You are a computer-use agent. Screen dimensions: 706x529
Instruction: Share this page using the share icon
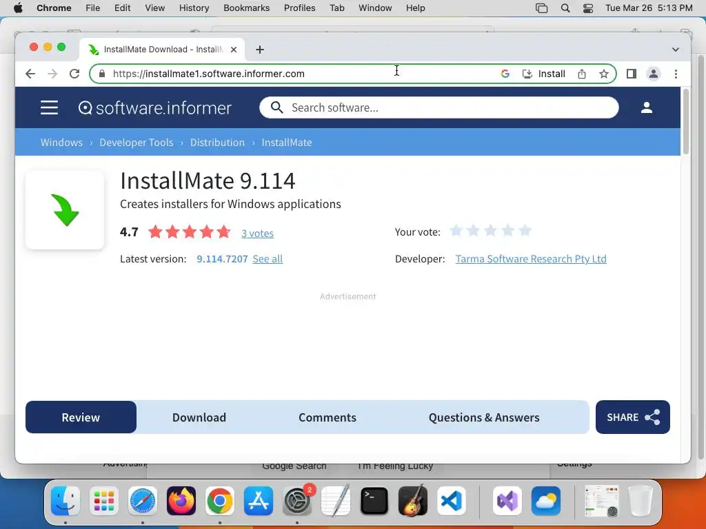582,74
